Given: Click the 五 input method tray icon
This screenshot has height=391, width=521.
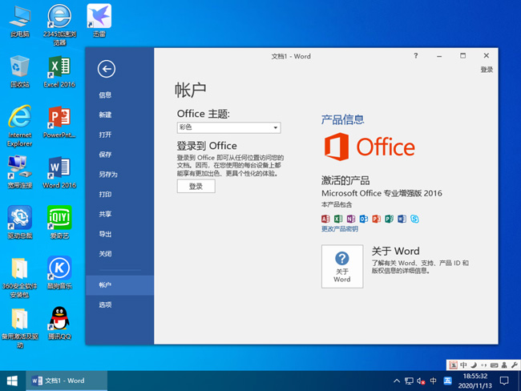Looking at the screenshot, I should click(x=447, y=381).
